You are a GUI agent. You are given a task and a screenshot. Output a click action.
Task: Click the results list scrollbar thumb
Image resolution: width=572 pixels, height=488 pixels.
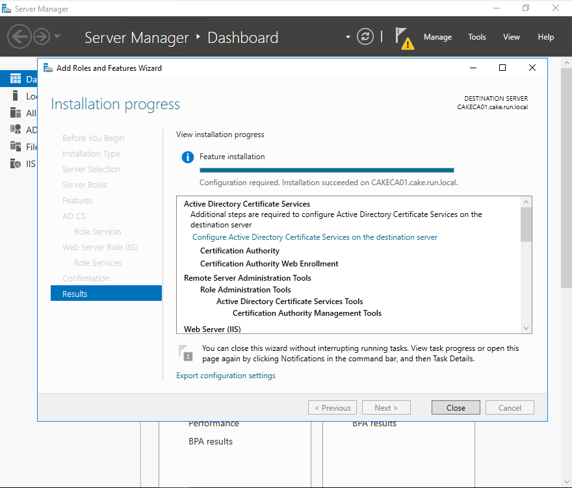click(x=526, y=224)
